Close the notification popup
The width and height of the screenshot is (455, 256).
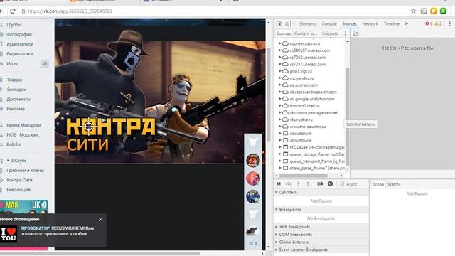(x=100, y=220)
